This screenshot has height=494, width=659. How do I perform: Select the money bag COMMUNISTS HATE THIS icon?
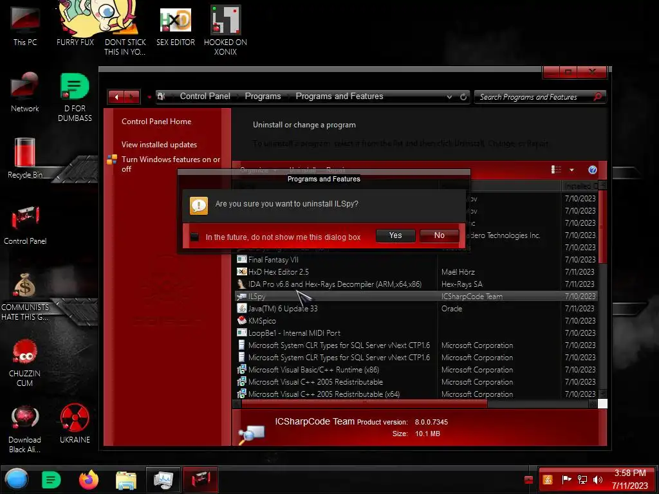pyautogui.click(x=25, y=296)
